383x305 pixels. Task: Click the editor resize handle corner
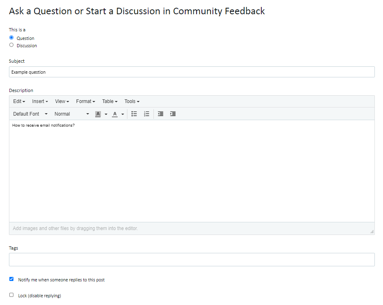[372, 232]
